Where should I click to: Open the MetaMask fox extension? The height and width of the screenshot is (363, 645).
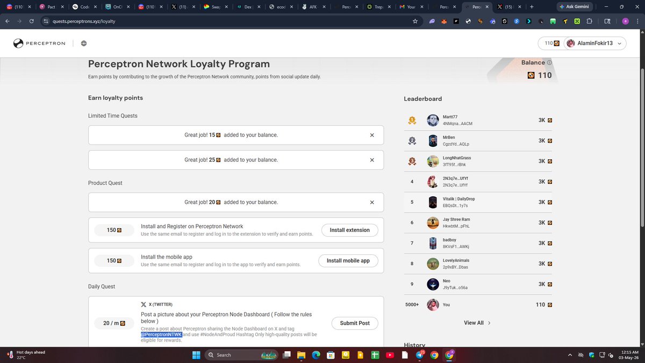444,21
